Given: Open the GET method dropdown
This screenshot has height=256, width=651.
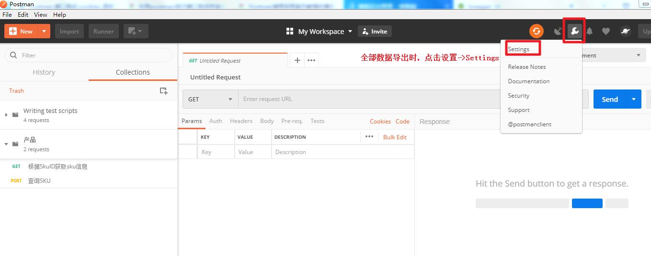Looking at the screenshot, I should tap(210, 99).
